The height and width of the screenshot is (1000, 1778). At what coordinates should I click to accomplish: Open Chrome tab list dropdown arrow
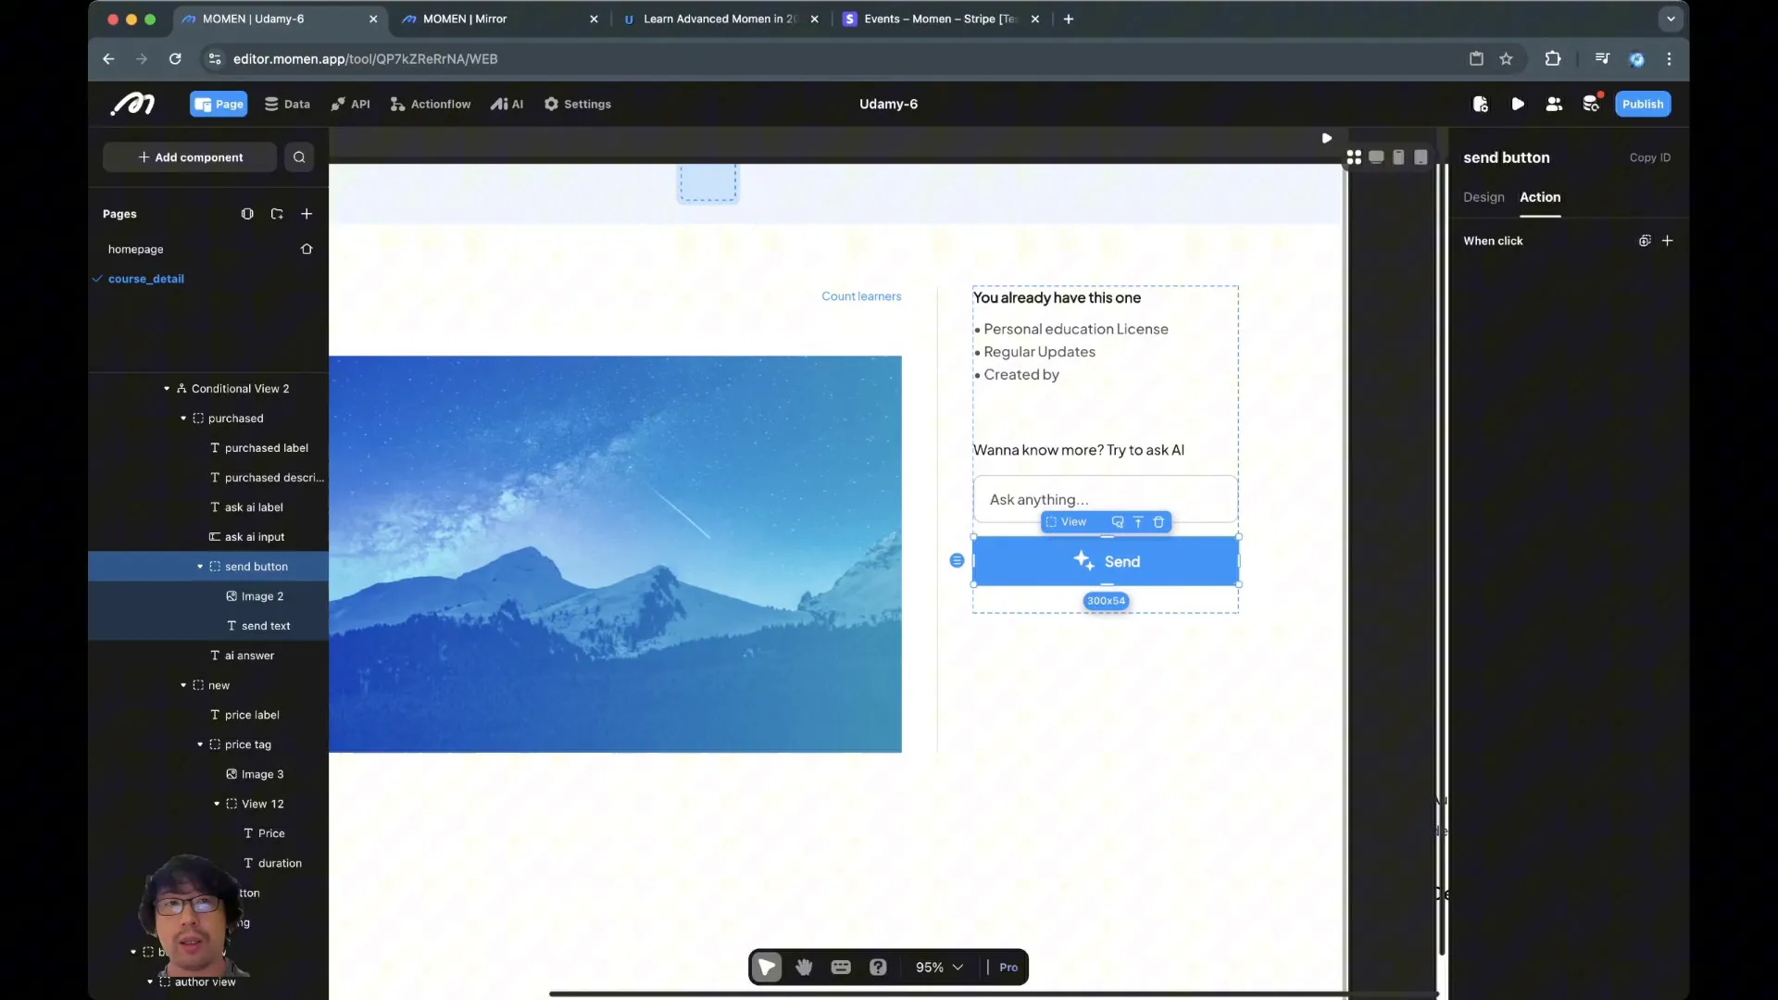[1671, 19]
